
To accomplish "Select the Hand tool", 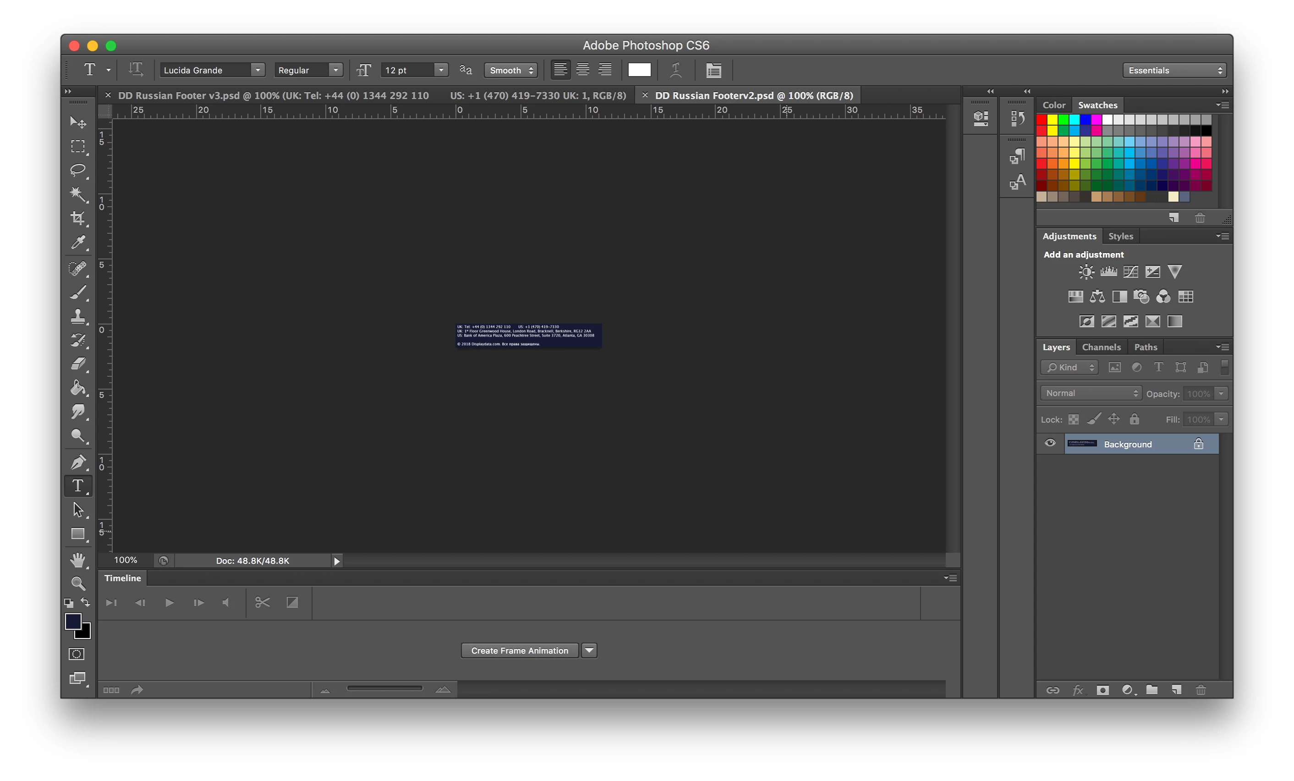I will [78, 559].
